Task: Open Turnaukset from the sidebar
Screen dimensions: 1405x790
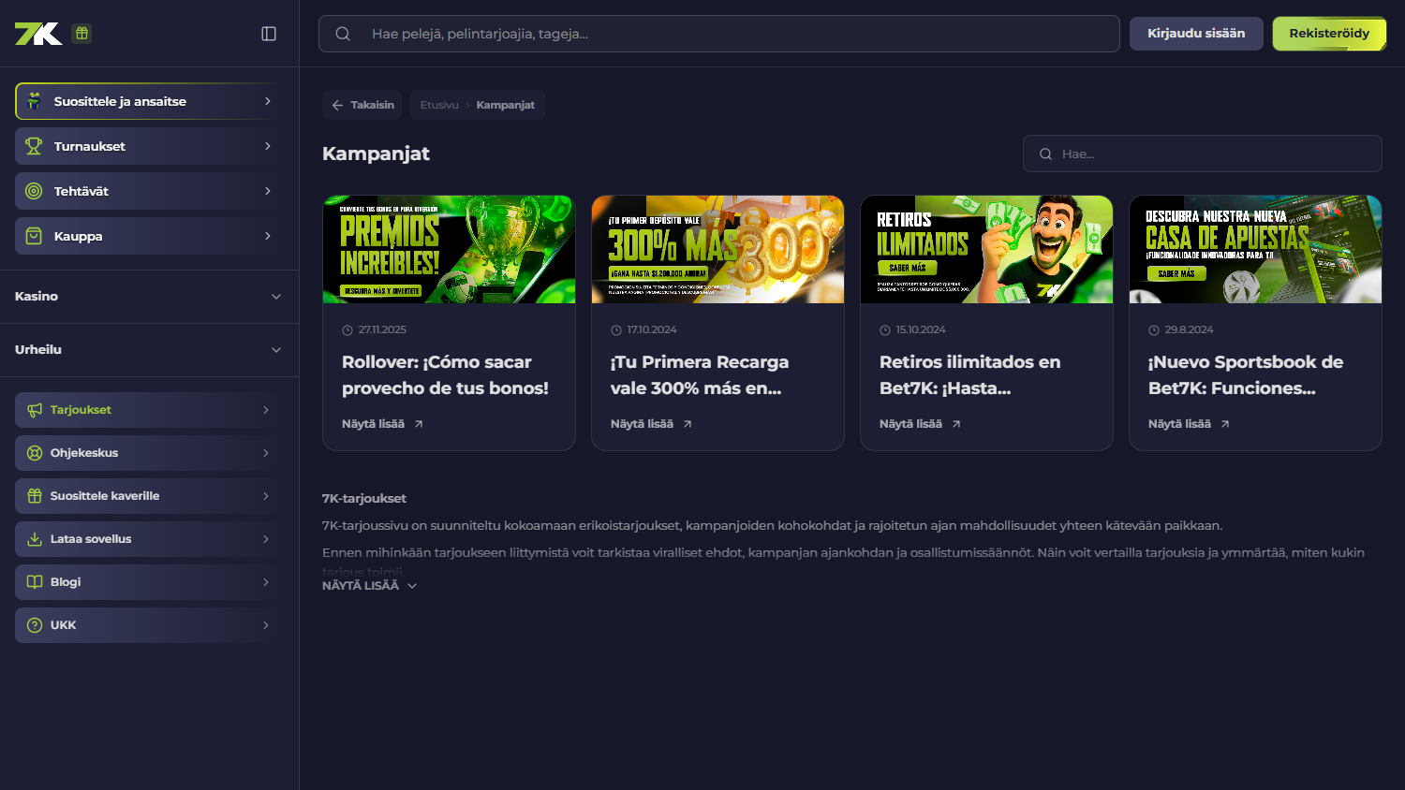Action: pos(150,146)
